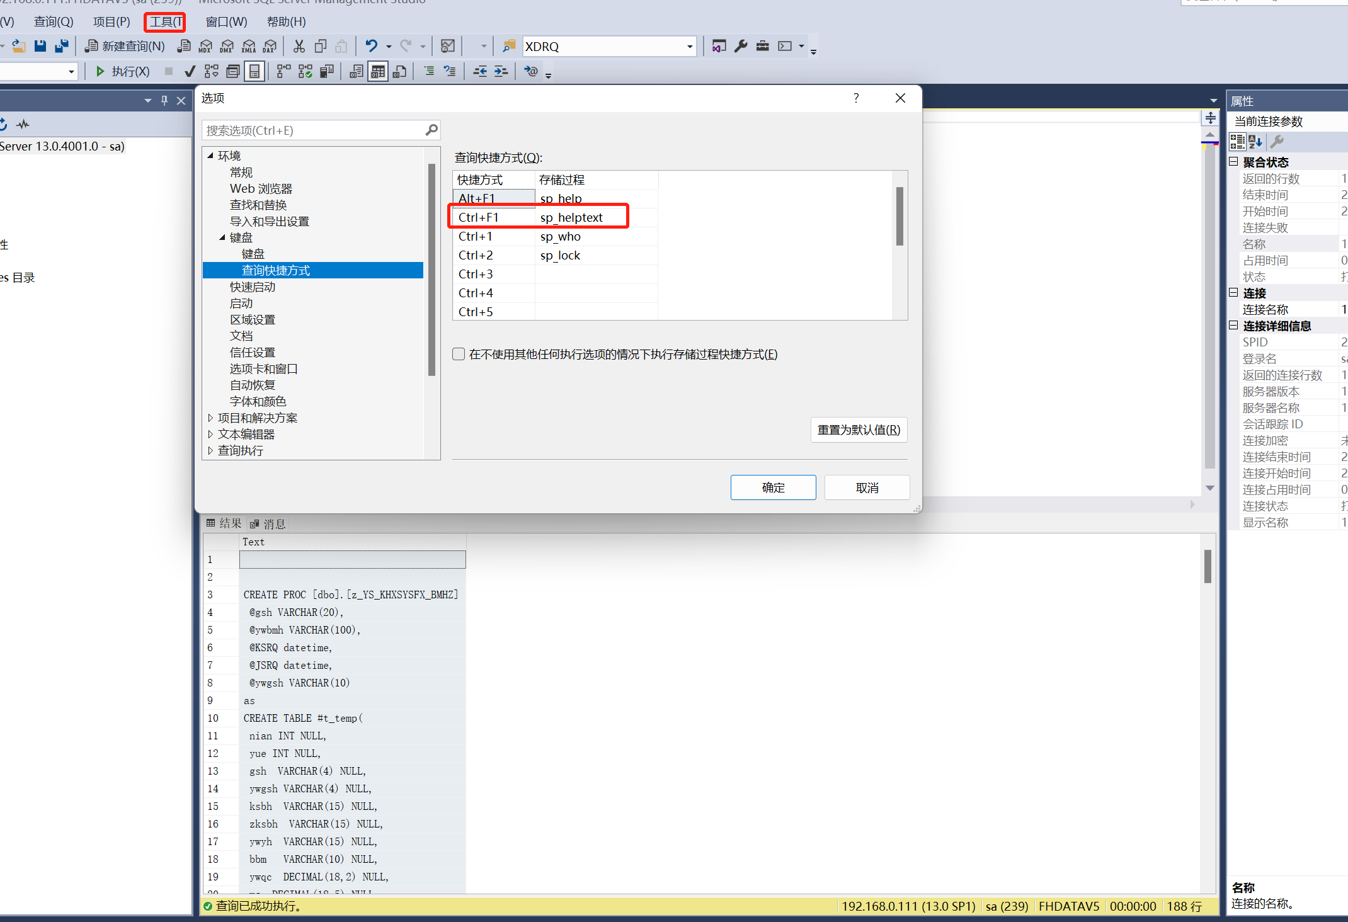This screenshot has width=1348, height=922.
Task: Click the Increase Indent icon
Action: pyautogui.click(x=501, y=72)
